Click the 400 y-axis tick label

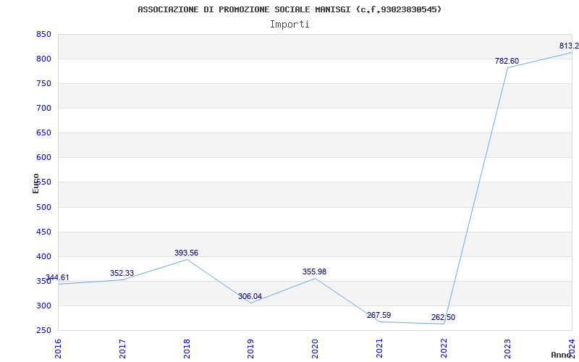(43, 257)
